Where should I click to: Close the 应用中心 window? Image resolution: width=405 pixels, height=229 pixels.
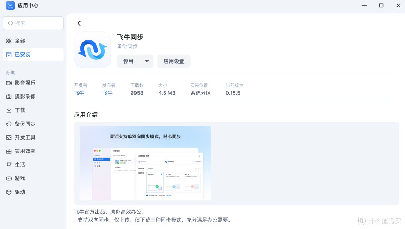click(x=398, y=5)
